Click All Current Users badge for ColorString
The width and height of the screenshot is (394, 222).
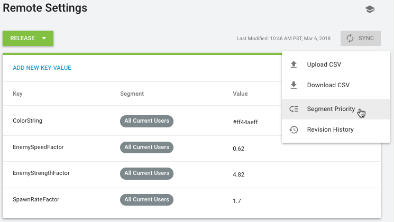coord(146,121)
